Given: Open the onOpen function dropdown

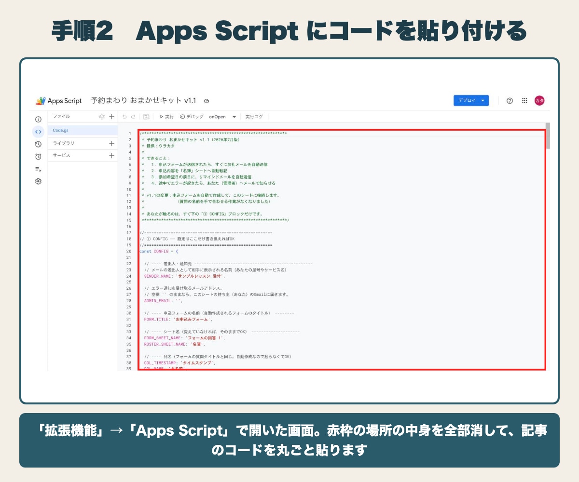Looking at the screenshot, I should point(222,117).
